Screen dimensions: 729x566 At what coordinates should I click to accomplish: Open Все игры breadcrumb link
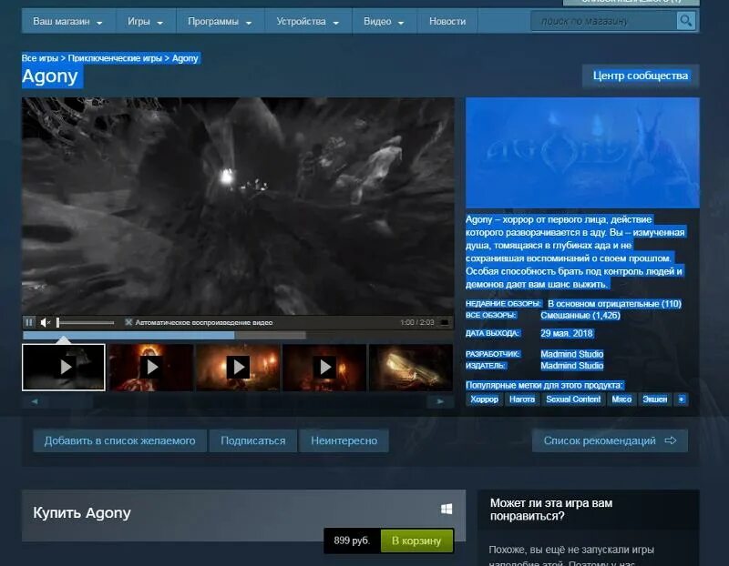(x=39, y=58)
